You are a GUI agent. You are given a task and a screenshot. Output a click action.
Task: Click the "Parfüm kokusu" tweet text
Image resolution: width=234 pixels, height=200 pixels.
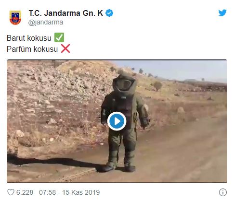(x=32, y=49)
